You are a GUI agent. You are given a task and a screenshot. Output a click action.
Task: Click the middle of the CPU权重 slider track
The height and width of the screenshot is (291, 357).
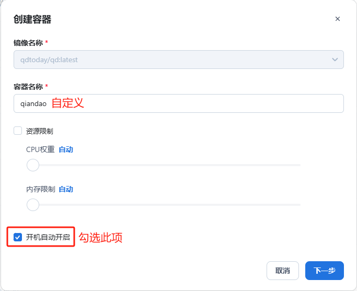point(164,165)
